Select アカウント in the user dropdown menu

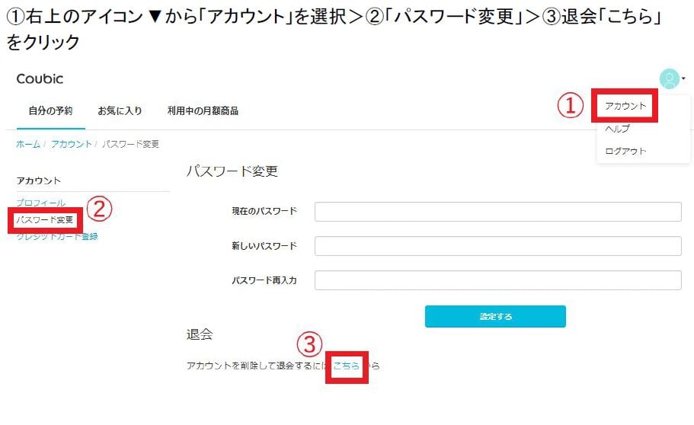625,107
